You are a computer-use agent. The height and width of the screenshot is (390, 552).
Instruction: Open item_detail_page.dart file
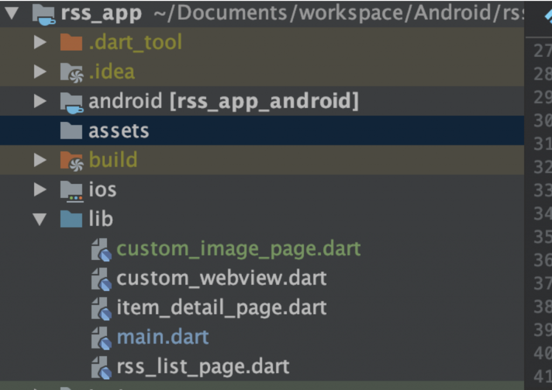click(221, 308)
